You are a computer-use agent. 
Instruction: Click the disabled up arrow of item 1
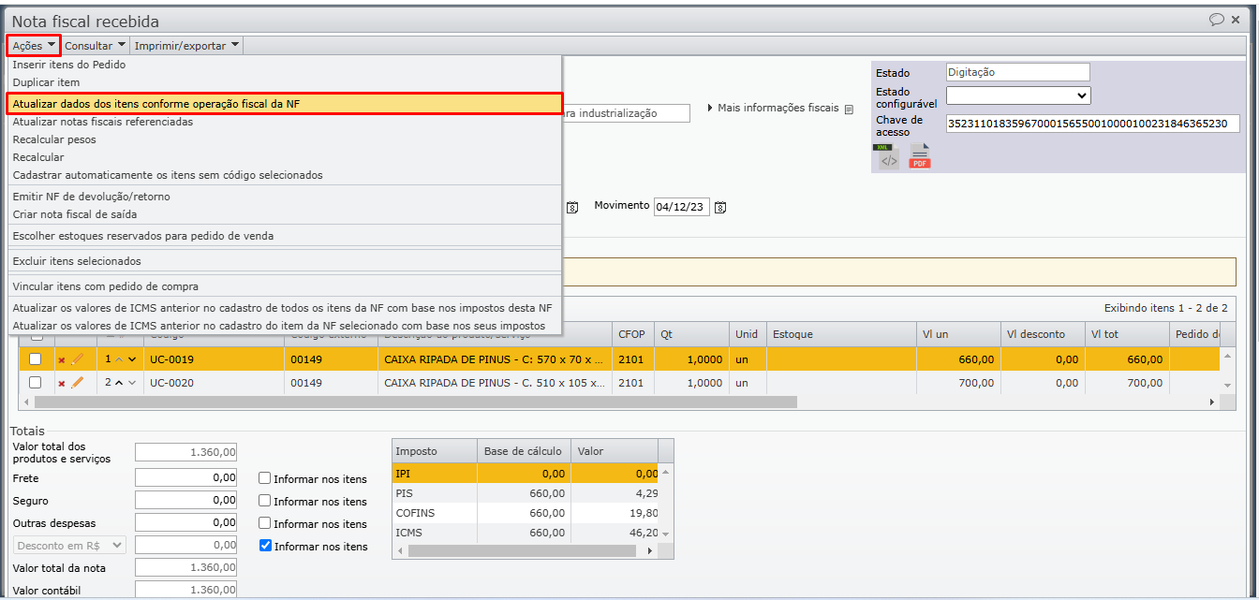(x=119, y=359)
